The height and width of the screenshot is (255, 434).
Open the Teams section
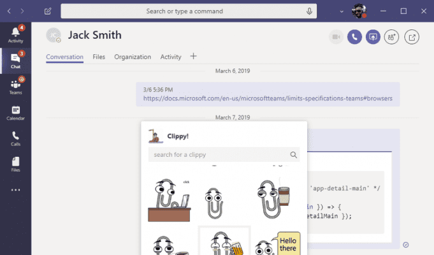pos(15,87)
